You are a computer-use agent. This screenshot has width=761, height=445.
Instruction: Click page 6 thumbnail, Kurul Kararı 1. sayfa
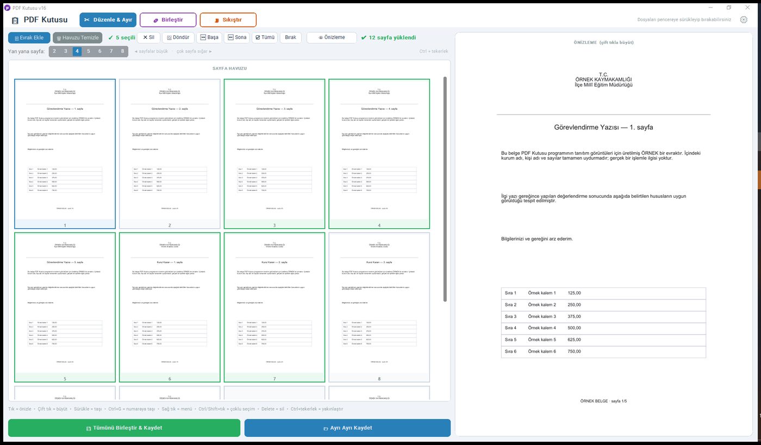click(x=170, y=307)
